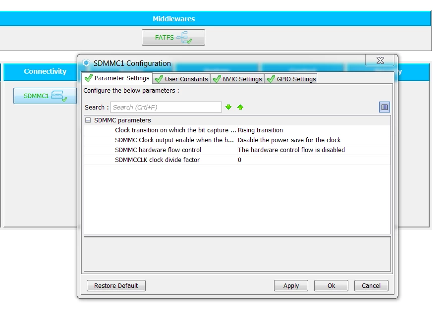This screenshot has height=332, width=445.
Task: Click the SDMMC parameters group label
Action: coord(122,120)
